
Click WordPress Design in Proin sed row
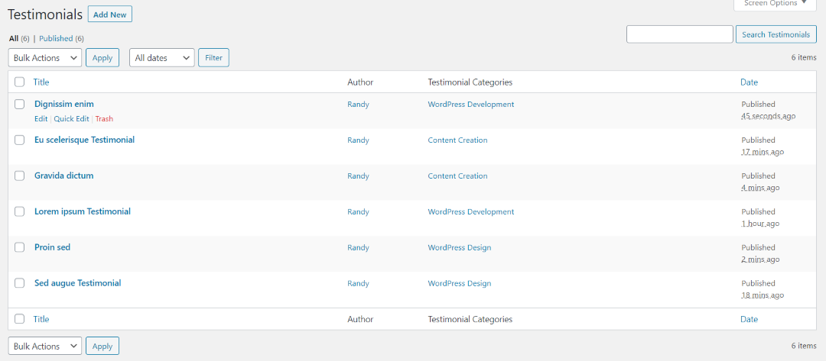pyautogui.click(x=460, y=247)
